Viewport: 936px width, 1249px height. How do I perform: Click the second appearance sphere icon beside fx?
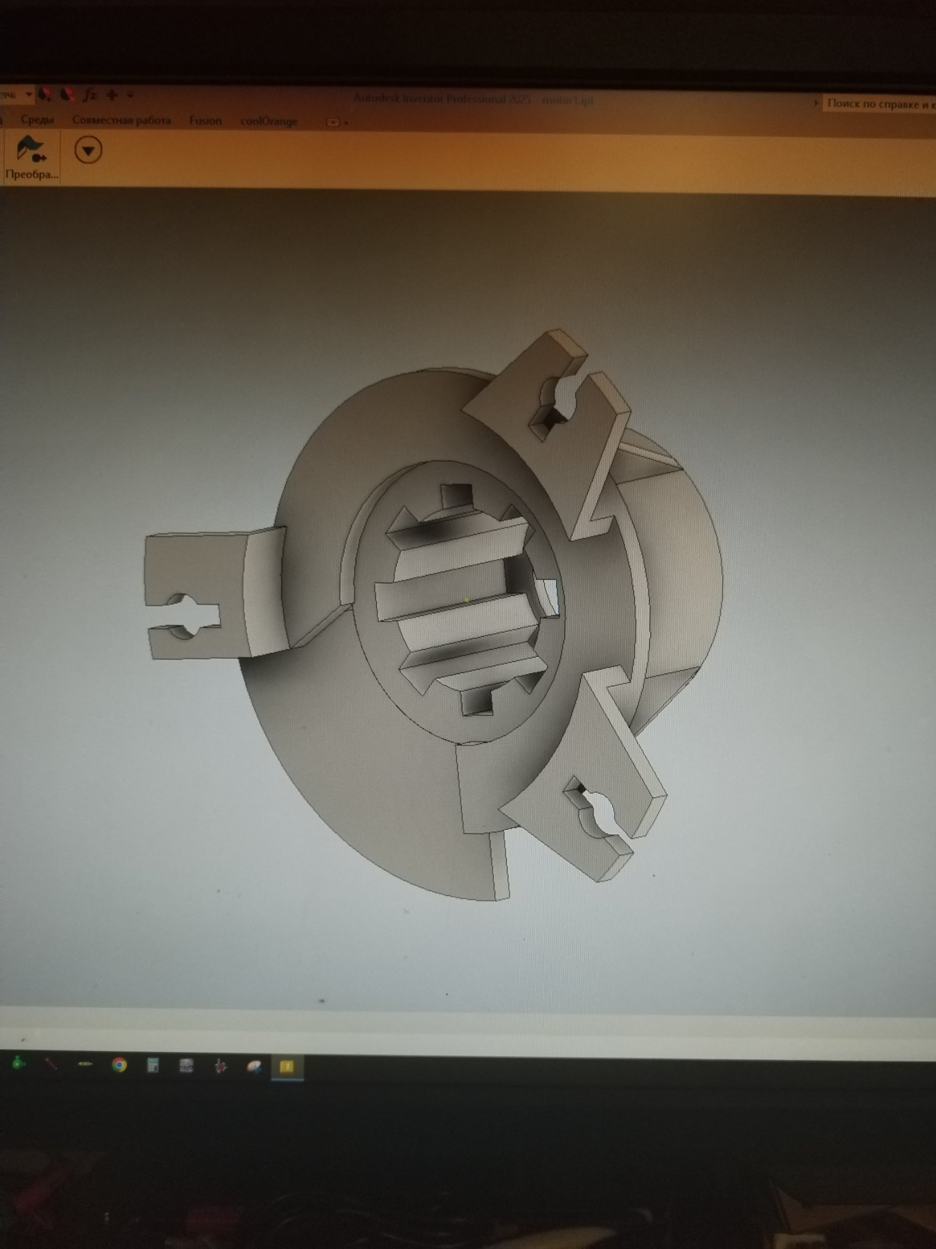67,94
